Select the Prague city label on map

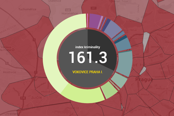pyautogui.click(x=144, y=79)
